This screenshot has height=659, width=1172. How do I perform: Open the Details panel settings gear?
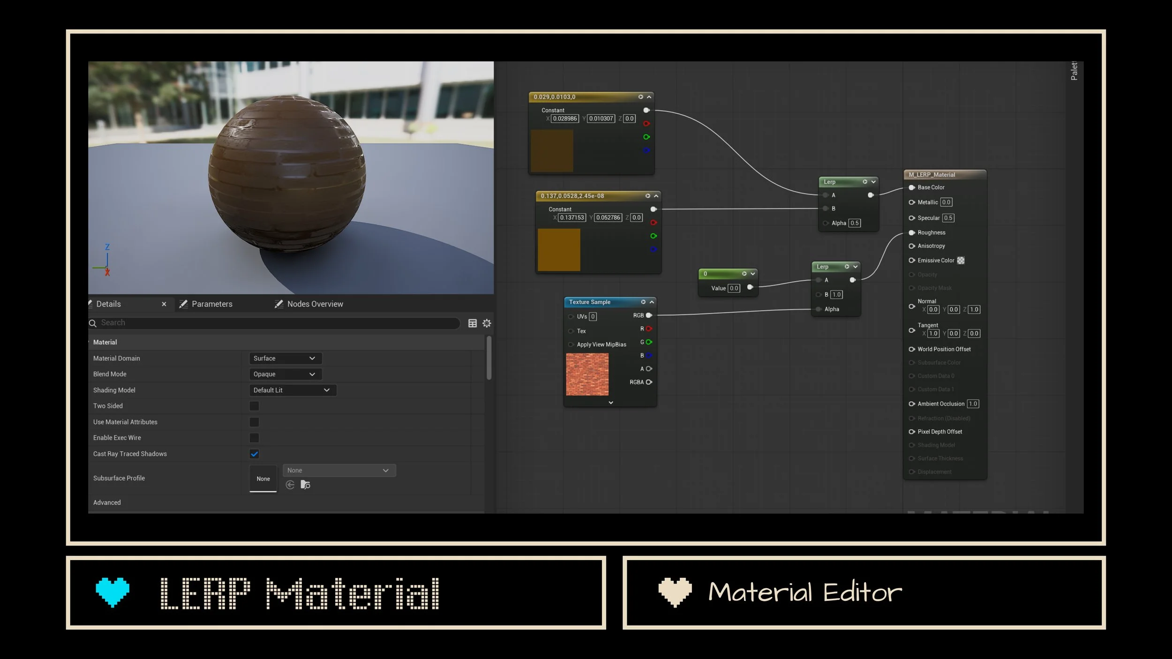(487, 323)
